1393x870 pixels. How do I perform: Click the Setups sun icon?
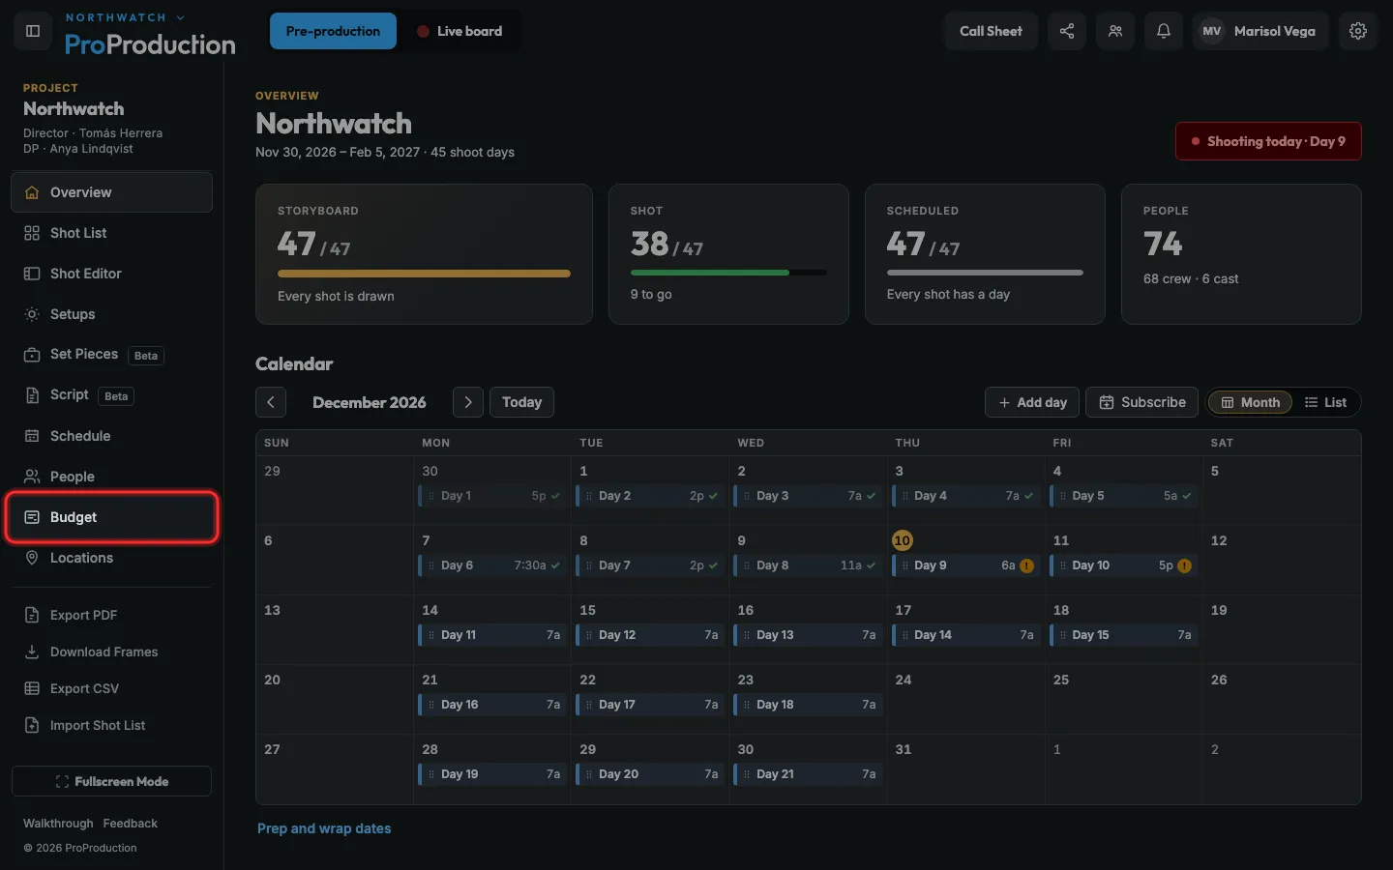point(32,314)
